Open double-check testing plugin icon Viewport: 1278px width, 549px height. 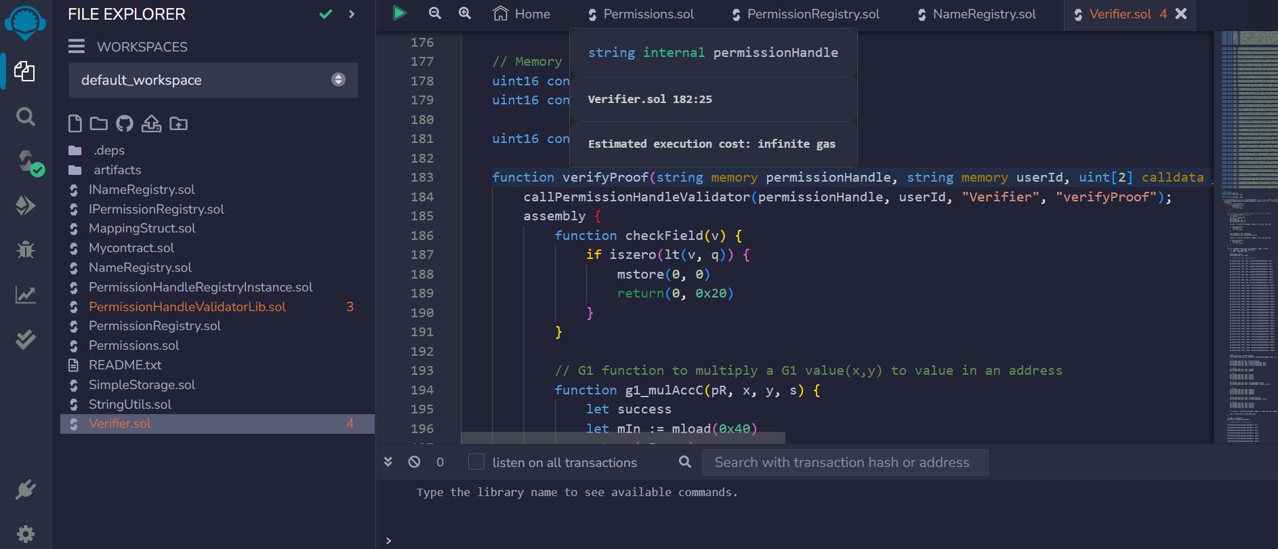25,339
